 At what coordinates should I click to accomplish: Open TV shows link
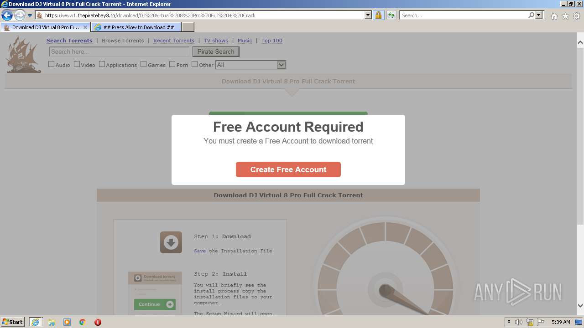pos(216,41)
